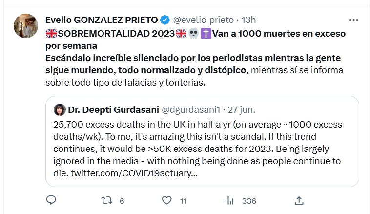Click the retweet count of 6

(122, 201)
